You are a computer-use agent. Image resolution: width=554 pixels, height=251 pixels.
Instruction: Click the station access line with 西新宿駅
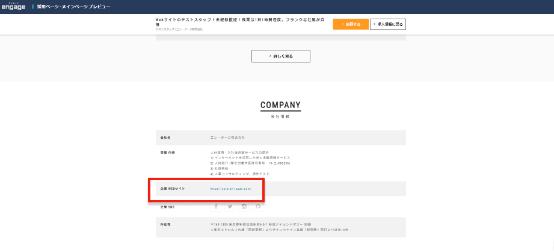(279, 230)
